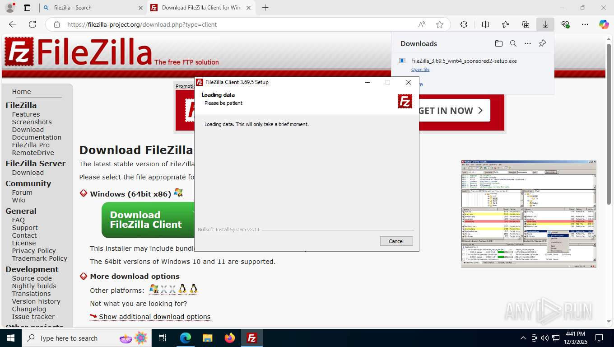Open the FileZilla screenshot thumbnail
Screen dimensions: 614x347
[x=529, y=214]
